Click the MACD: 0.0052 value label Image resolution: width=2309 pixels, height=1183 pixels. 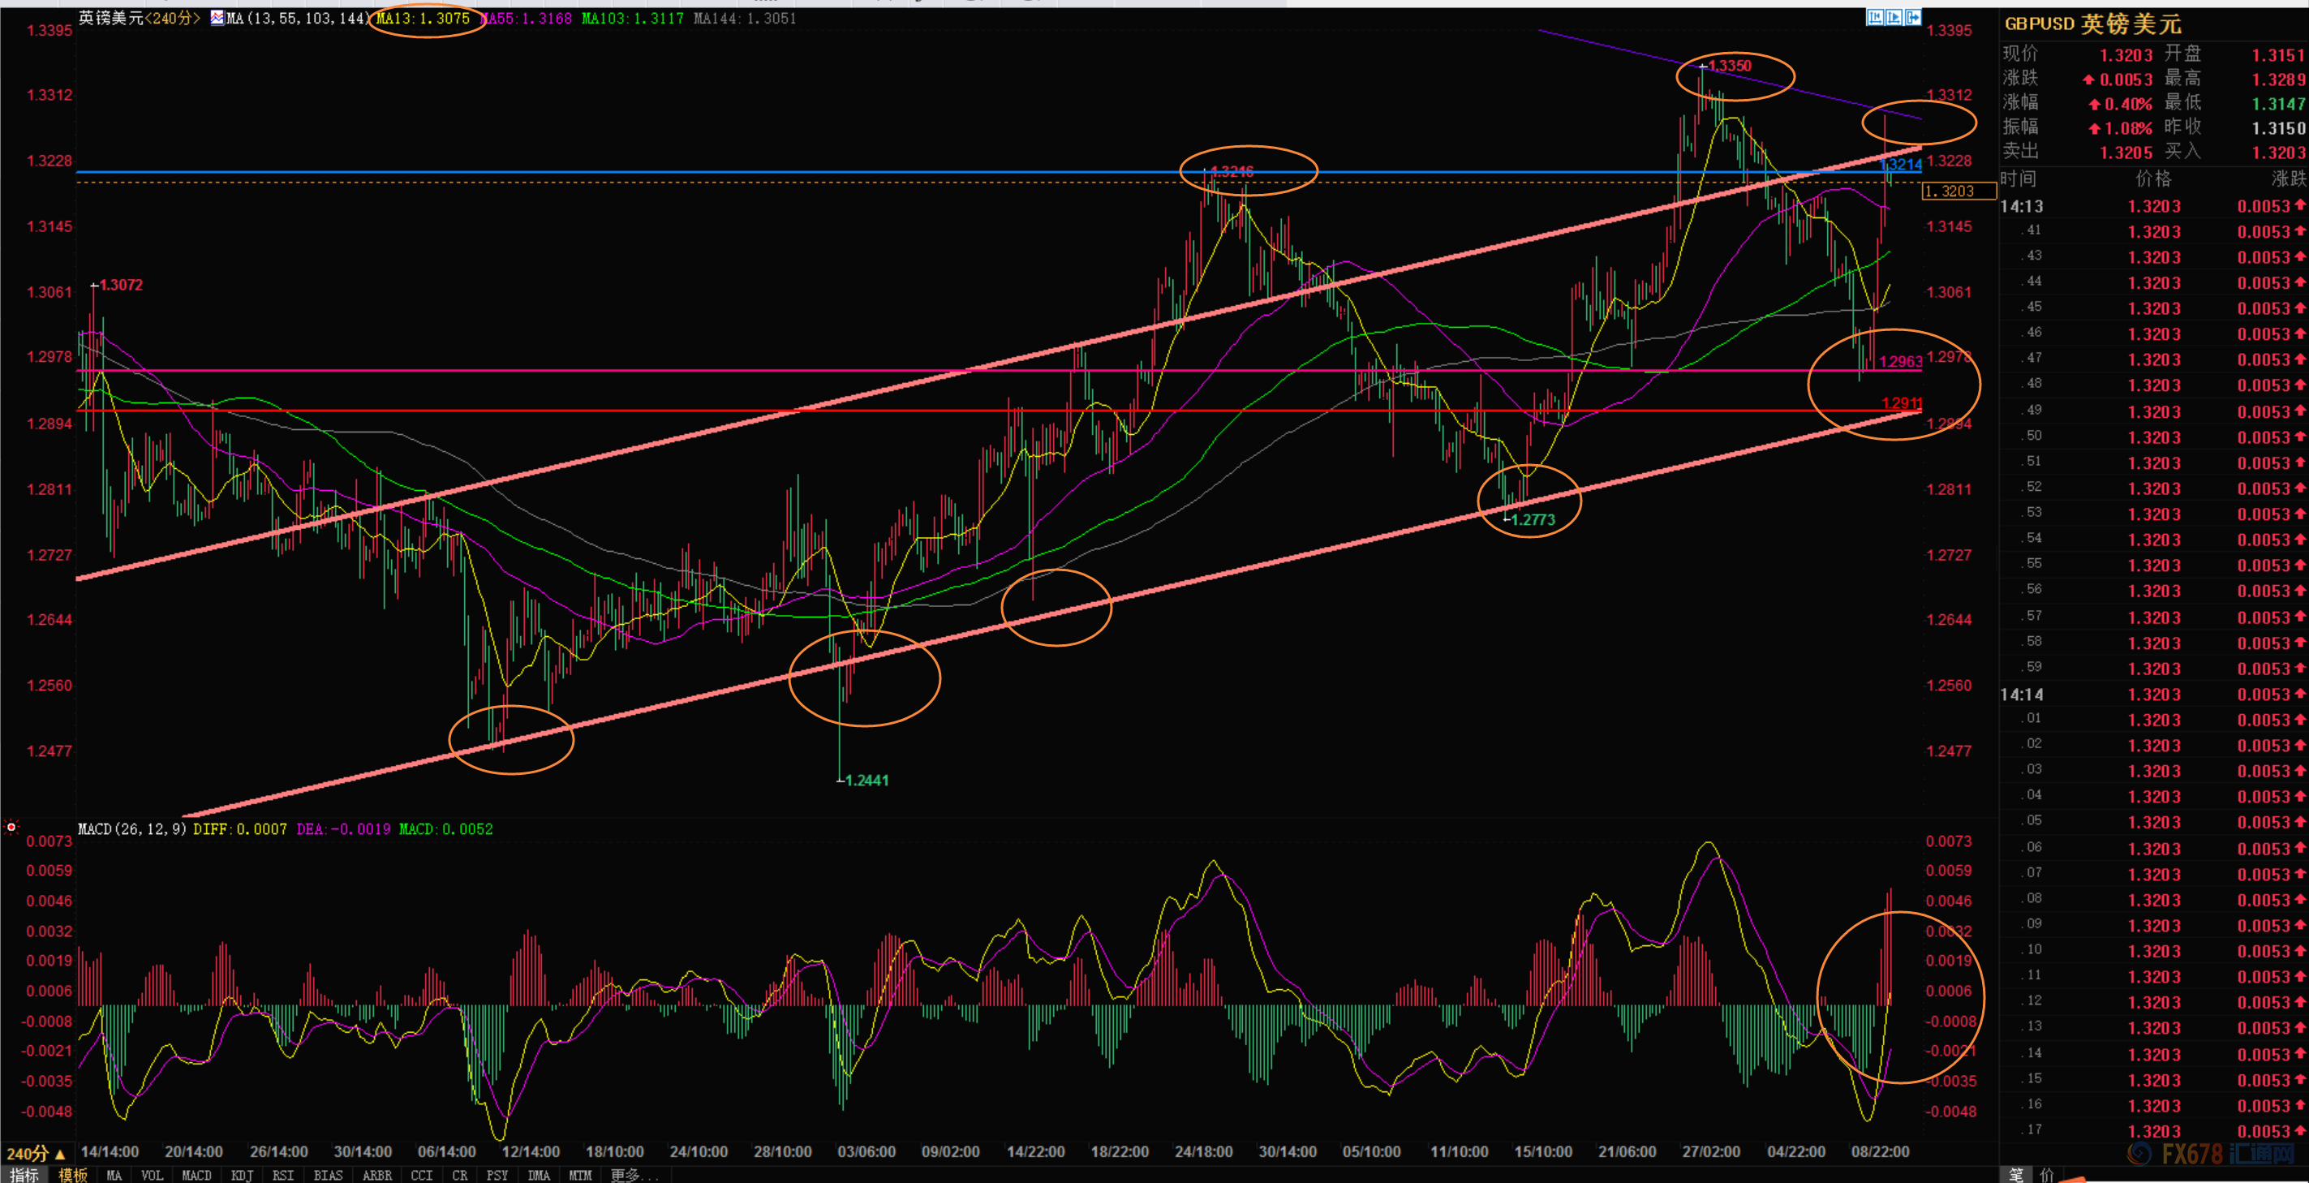click(446, 829)
